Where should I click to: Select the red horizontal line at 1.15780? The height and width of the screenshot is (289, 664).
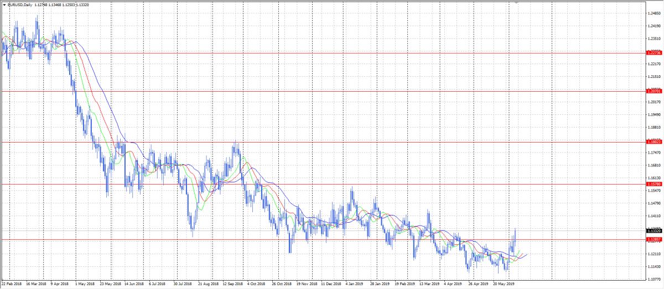tap(323, 184)
